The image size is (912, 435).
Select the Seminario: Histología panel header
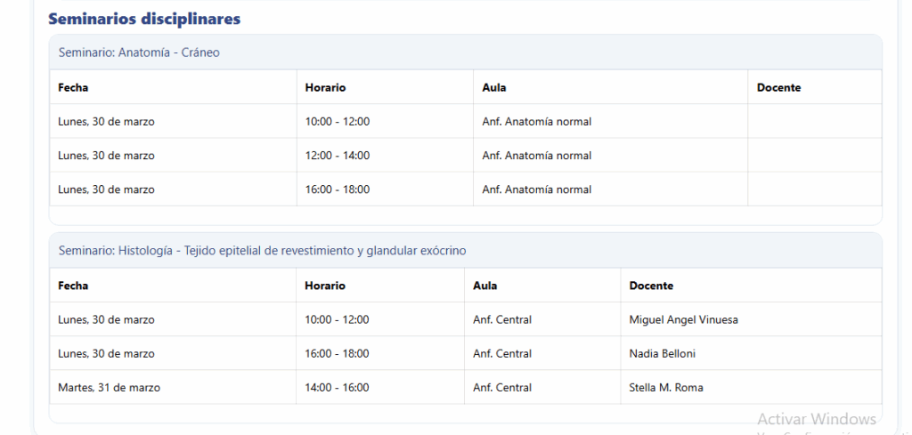click(x=262, y=251)
